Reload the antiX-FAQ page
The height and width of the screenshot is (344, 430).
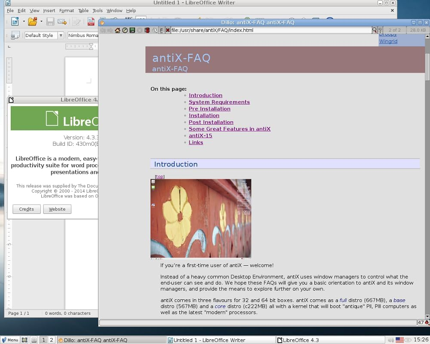[x=125, y=31]
